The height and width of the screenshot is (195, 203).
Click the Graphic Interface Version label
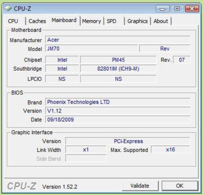[x=51, y=141]
